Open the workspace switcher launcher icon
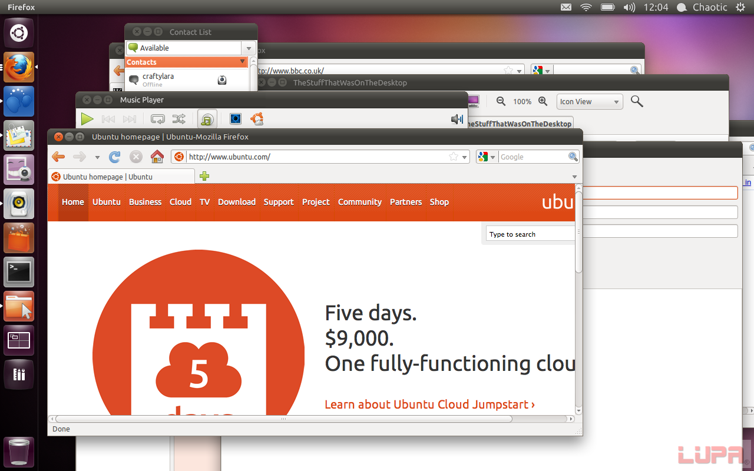 pos(19,340)
